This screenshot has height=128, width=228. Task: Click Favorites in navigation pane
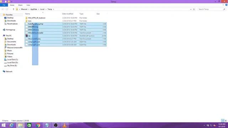pos(9,15)
